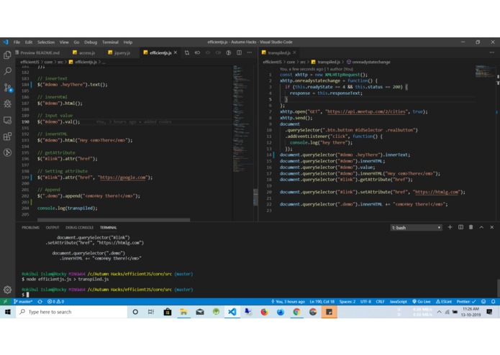Close the transpiled.js tab
The width and height of the screenshot is (500, 355).
tap(295, 52)
